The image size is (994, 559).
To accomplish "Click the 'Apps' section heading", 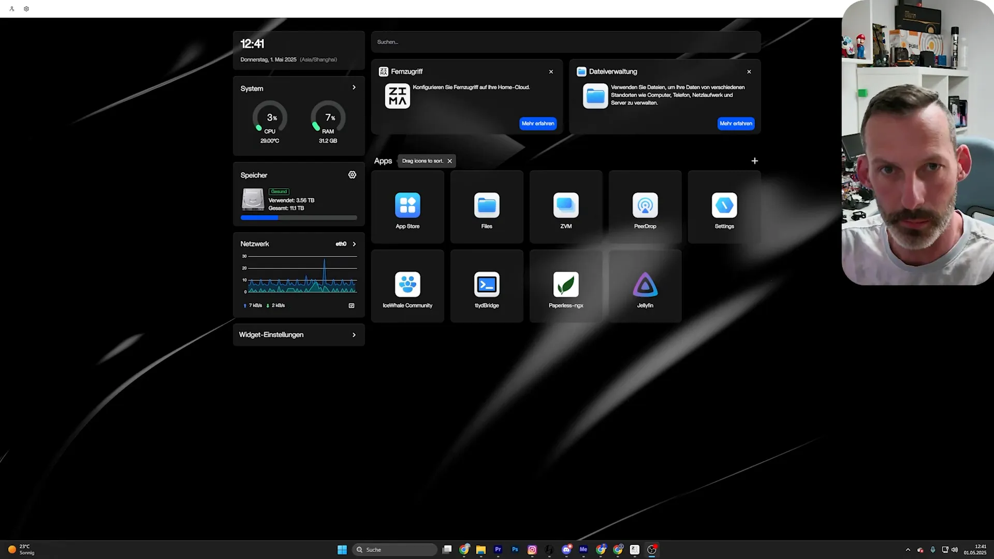I will point(383,161).
